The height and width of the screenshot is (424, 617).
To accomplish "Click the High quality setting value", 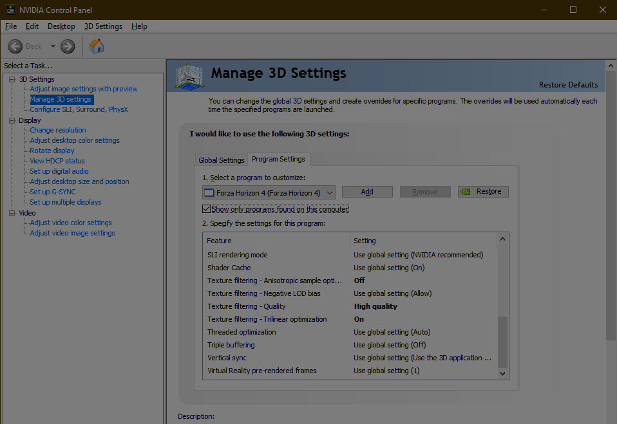I will coord(375,306).
